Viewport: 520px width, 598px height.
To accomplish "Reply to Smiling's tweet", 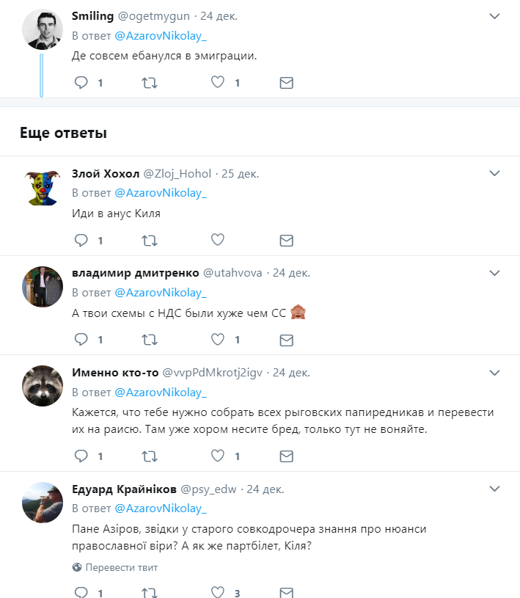I will click(81, 82).
